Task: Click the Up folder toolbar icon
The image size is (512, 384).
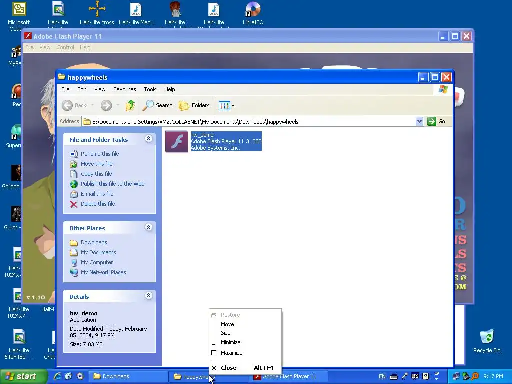Action: tap(130, 105)
